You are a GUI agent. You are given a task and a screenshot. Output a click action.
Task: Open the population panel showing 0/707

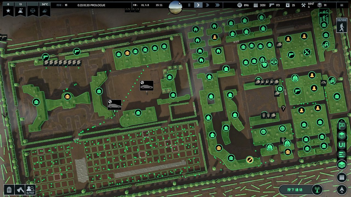30,190
